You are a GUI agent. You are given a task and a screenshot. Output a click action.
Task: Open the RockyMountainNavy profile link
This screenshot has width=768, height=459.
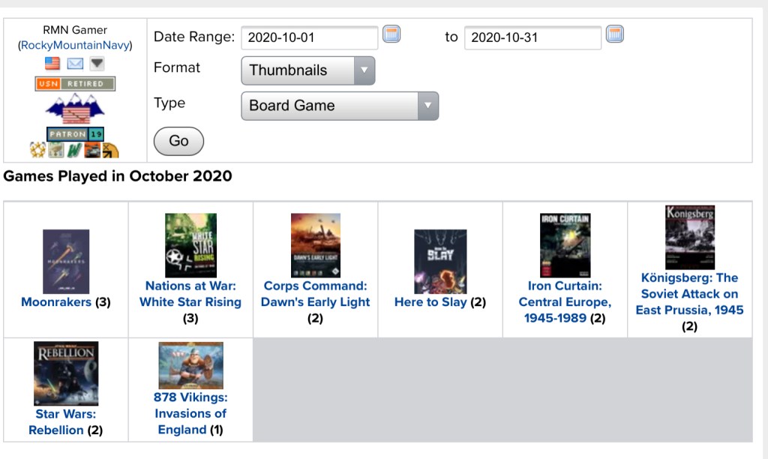point(75,46)
